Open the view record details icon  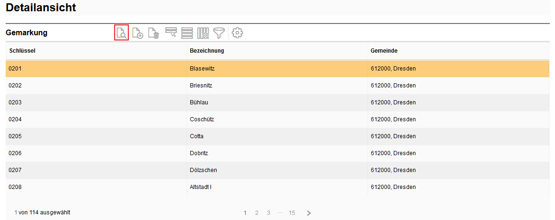(121, 33)
